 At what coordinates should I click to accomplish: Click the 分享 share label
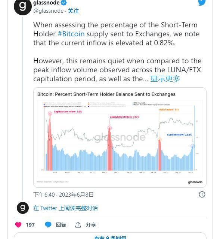91,225
